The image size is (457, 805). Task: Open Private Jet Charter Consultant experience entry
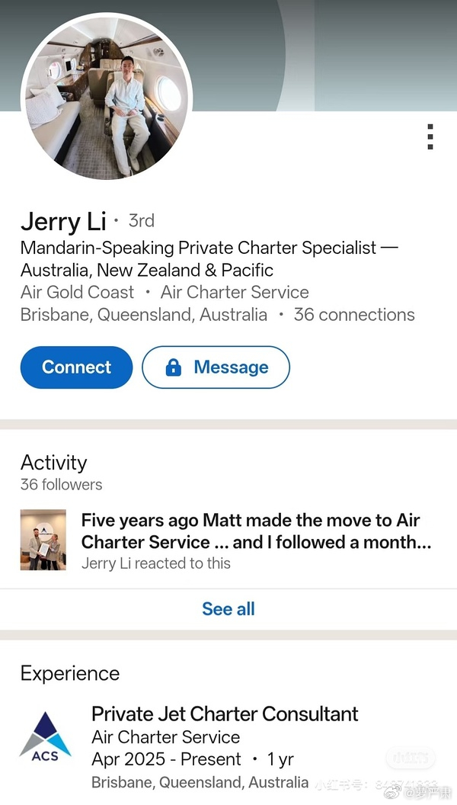coord(225,714)
